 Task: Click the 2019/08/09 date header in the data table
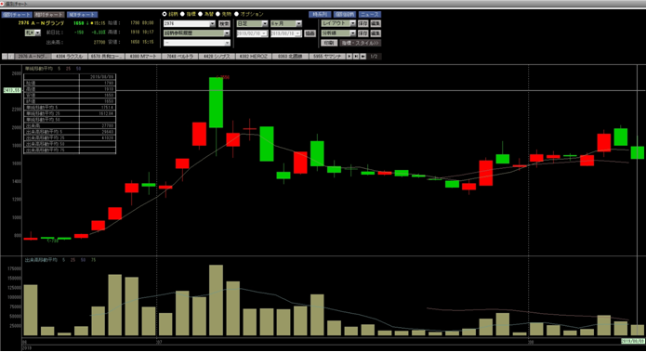tap(101, 77)
